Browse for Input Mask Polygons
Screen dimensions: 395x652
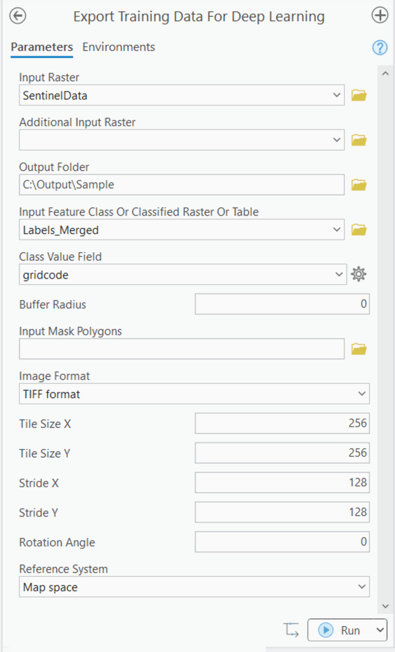pyautogui.click(x=358, y=348)
